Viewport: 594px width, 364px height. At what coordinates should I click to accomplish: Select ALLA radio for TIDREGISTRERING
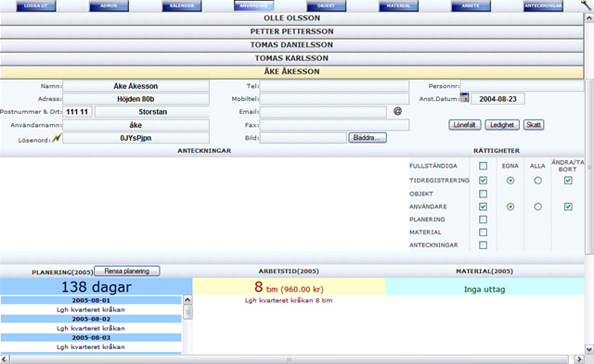(x=537, y=181)
